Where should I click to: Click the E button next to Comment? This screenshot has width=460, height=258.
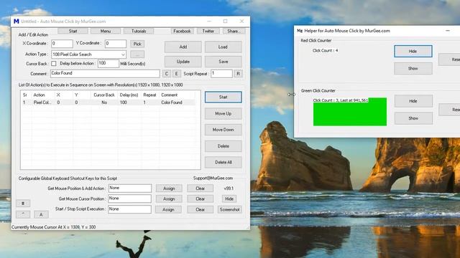[176, 74]
